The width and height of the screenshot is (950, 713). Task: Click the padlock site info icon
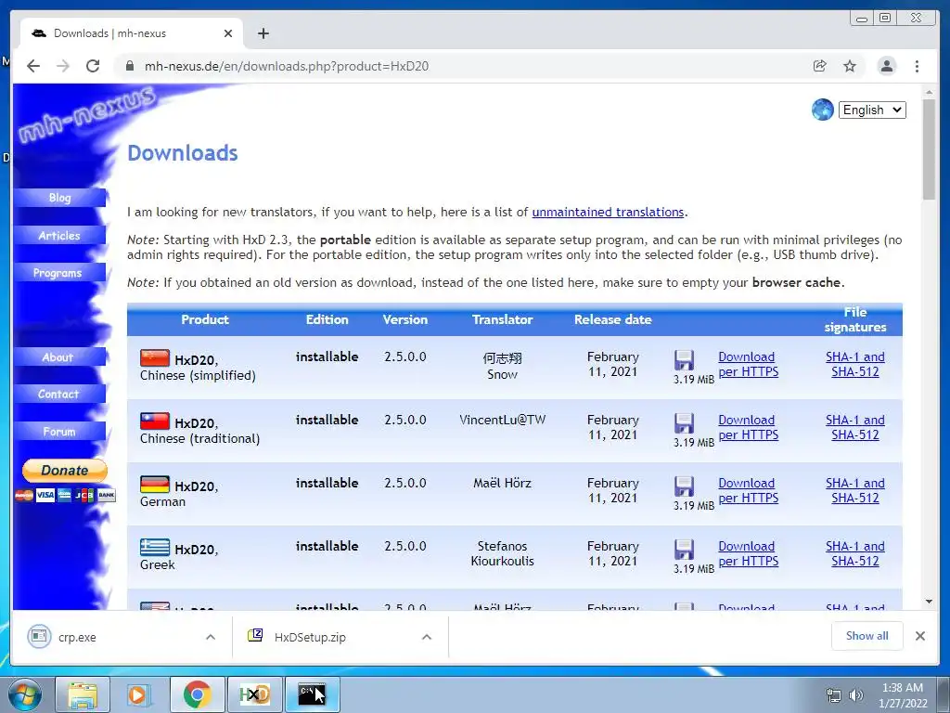130,66
